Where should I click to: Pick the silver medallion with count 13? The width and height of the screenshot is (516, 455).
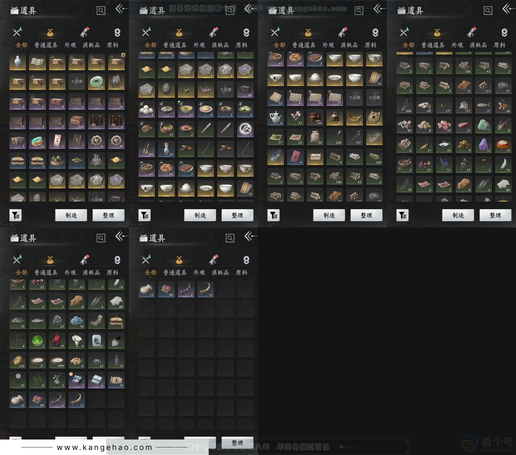click(x=116, y=82)
